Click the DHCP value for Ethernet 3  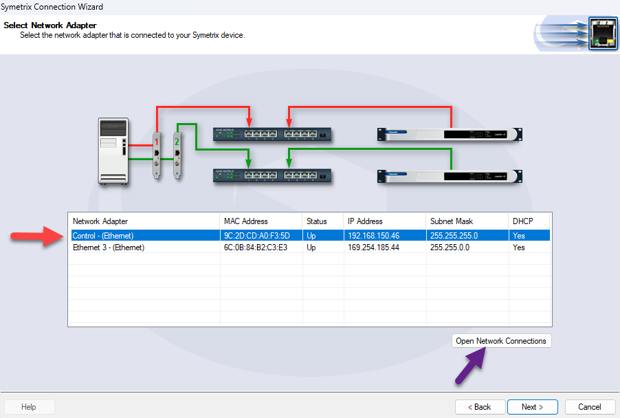coord(519,247)
